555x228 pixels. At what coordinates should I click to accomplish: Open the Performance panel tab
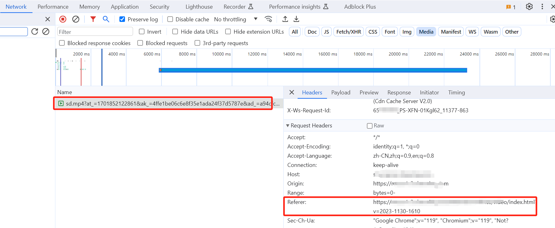tap(53, 6)
